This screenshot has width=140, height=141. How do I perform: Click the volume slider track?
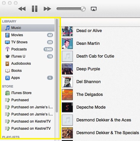pos(69,9)
